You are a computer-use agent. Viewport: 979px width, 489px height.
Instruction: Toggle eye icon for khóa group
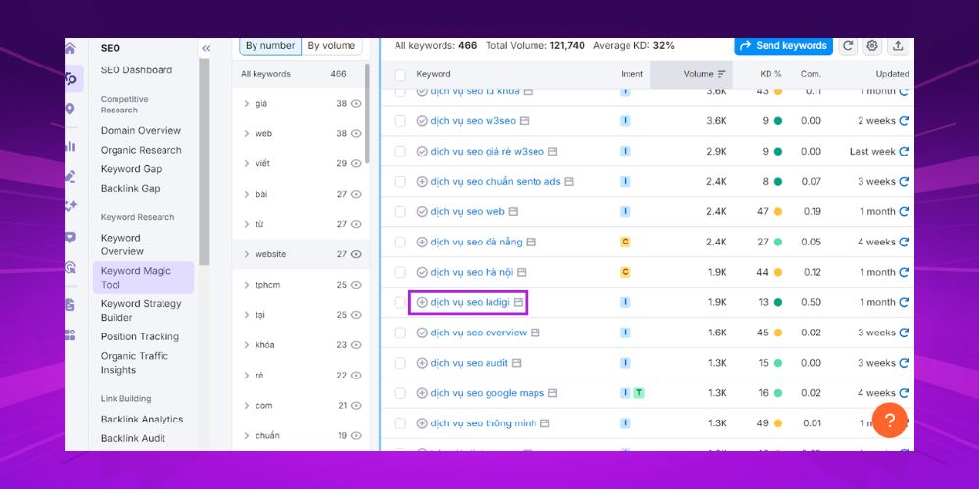click(356, 345)
